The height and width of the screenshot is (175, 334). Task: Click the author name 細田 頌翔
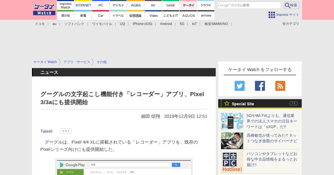[151, 116]
